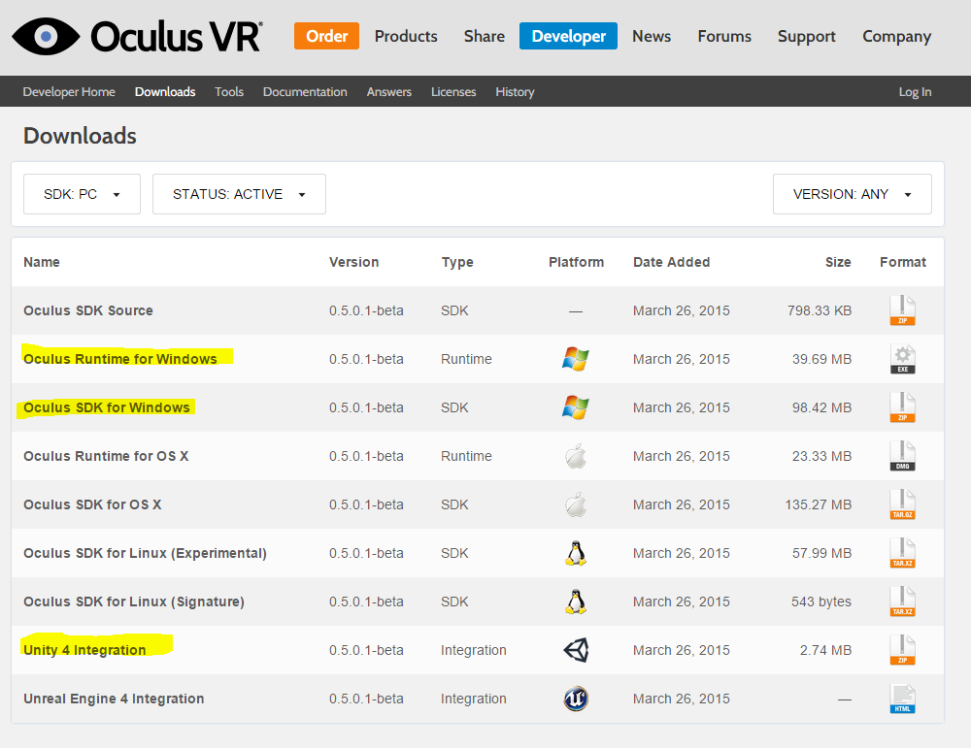The image size is (971, 748).
Task: Open Oculus SDK for Linux (Signature)
Action: [x=134, y=602]
